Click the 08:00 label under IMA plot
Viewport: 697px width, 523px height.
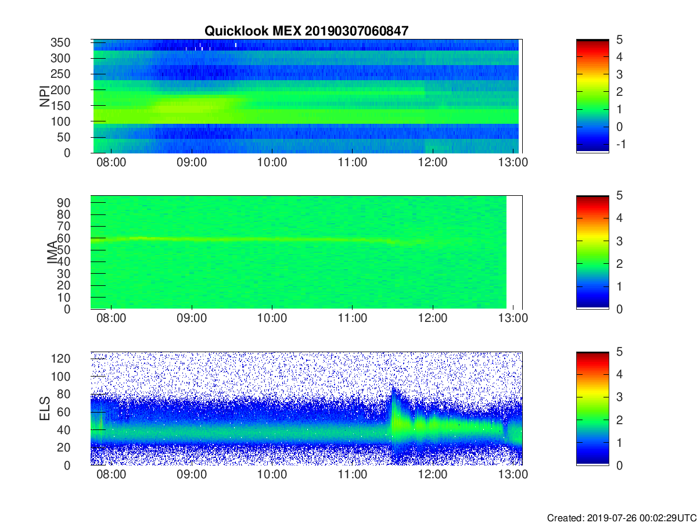pyautogui.click(x=112, y=318)
